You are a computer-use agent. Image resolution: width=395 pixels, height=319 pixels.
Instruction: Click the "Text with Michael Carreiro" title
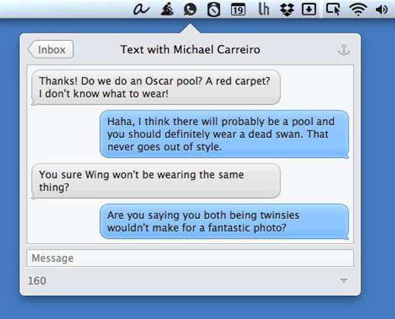pos(190,49)
